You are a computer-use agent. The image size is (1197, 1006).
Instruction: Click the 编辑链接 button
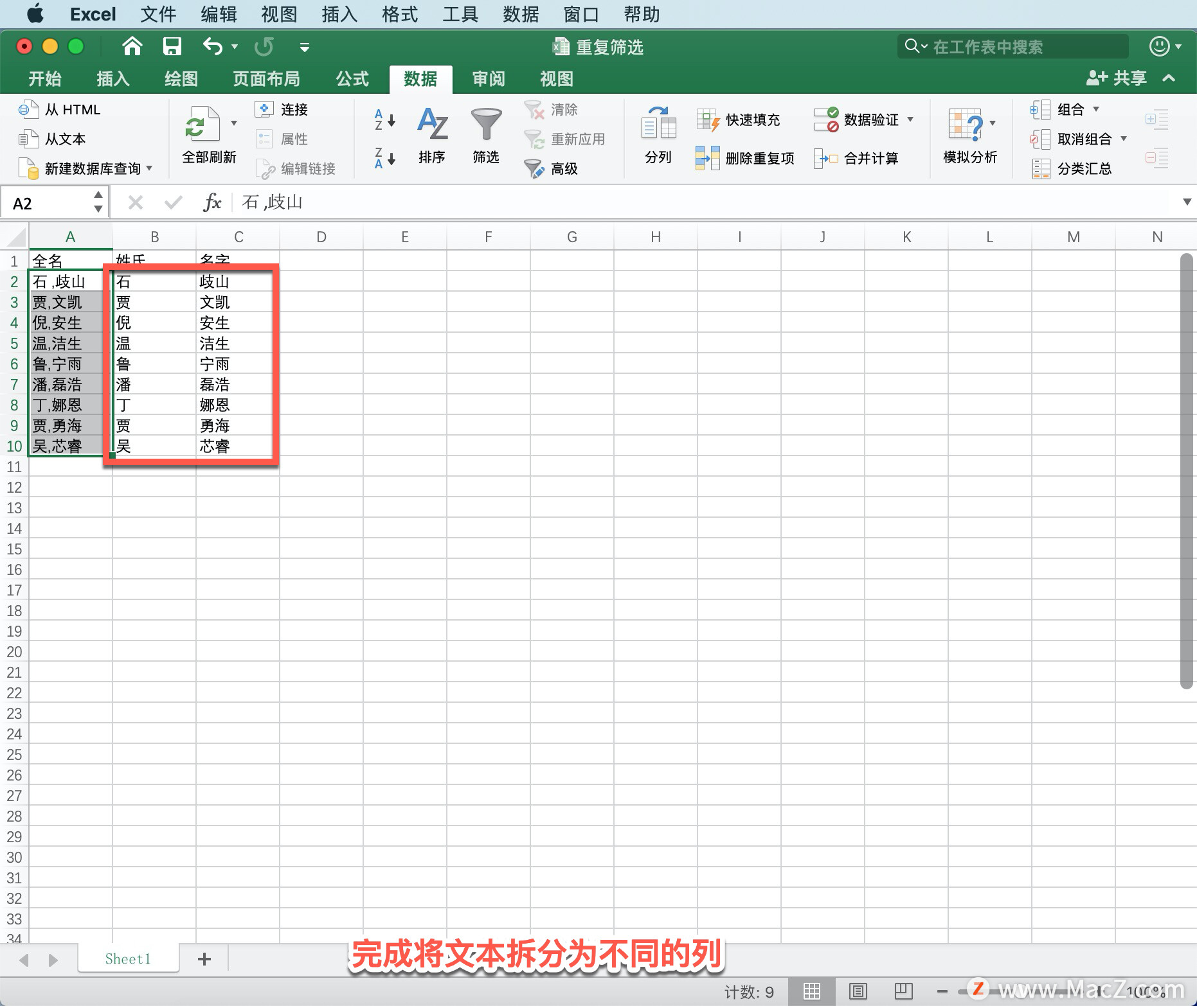click(x=296, y=168)
